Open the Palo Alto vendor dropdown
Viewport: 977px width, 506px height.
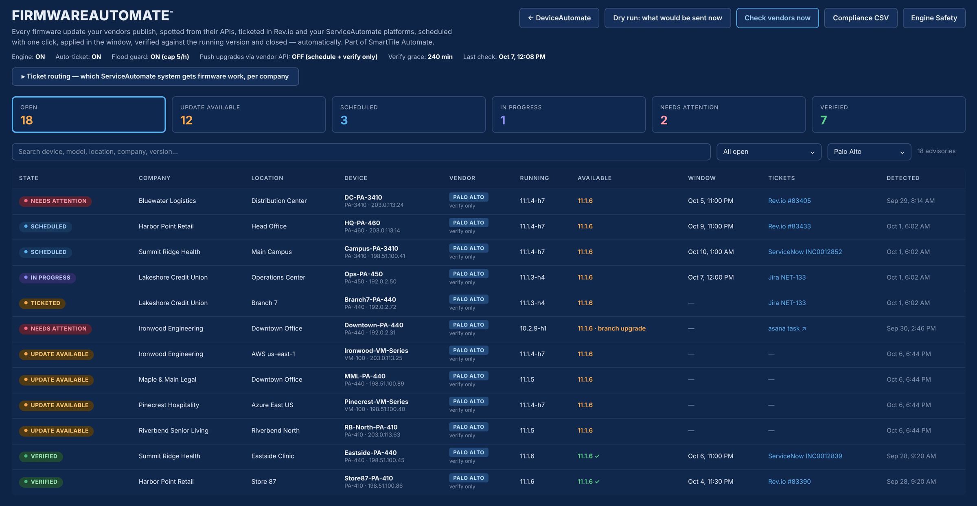tap(869, 152)
